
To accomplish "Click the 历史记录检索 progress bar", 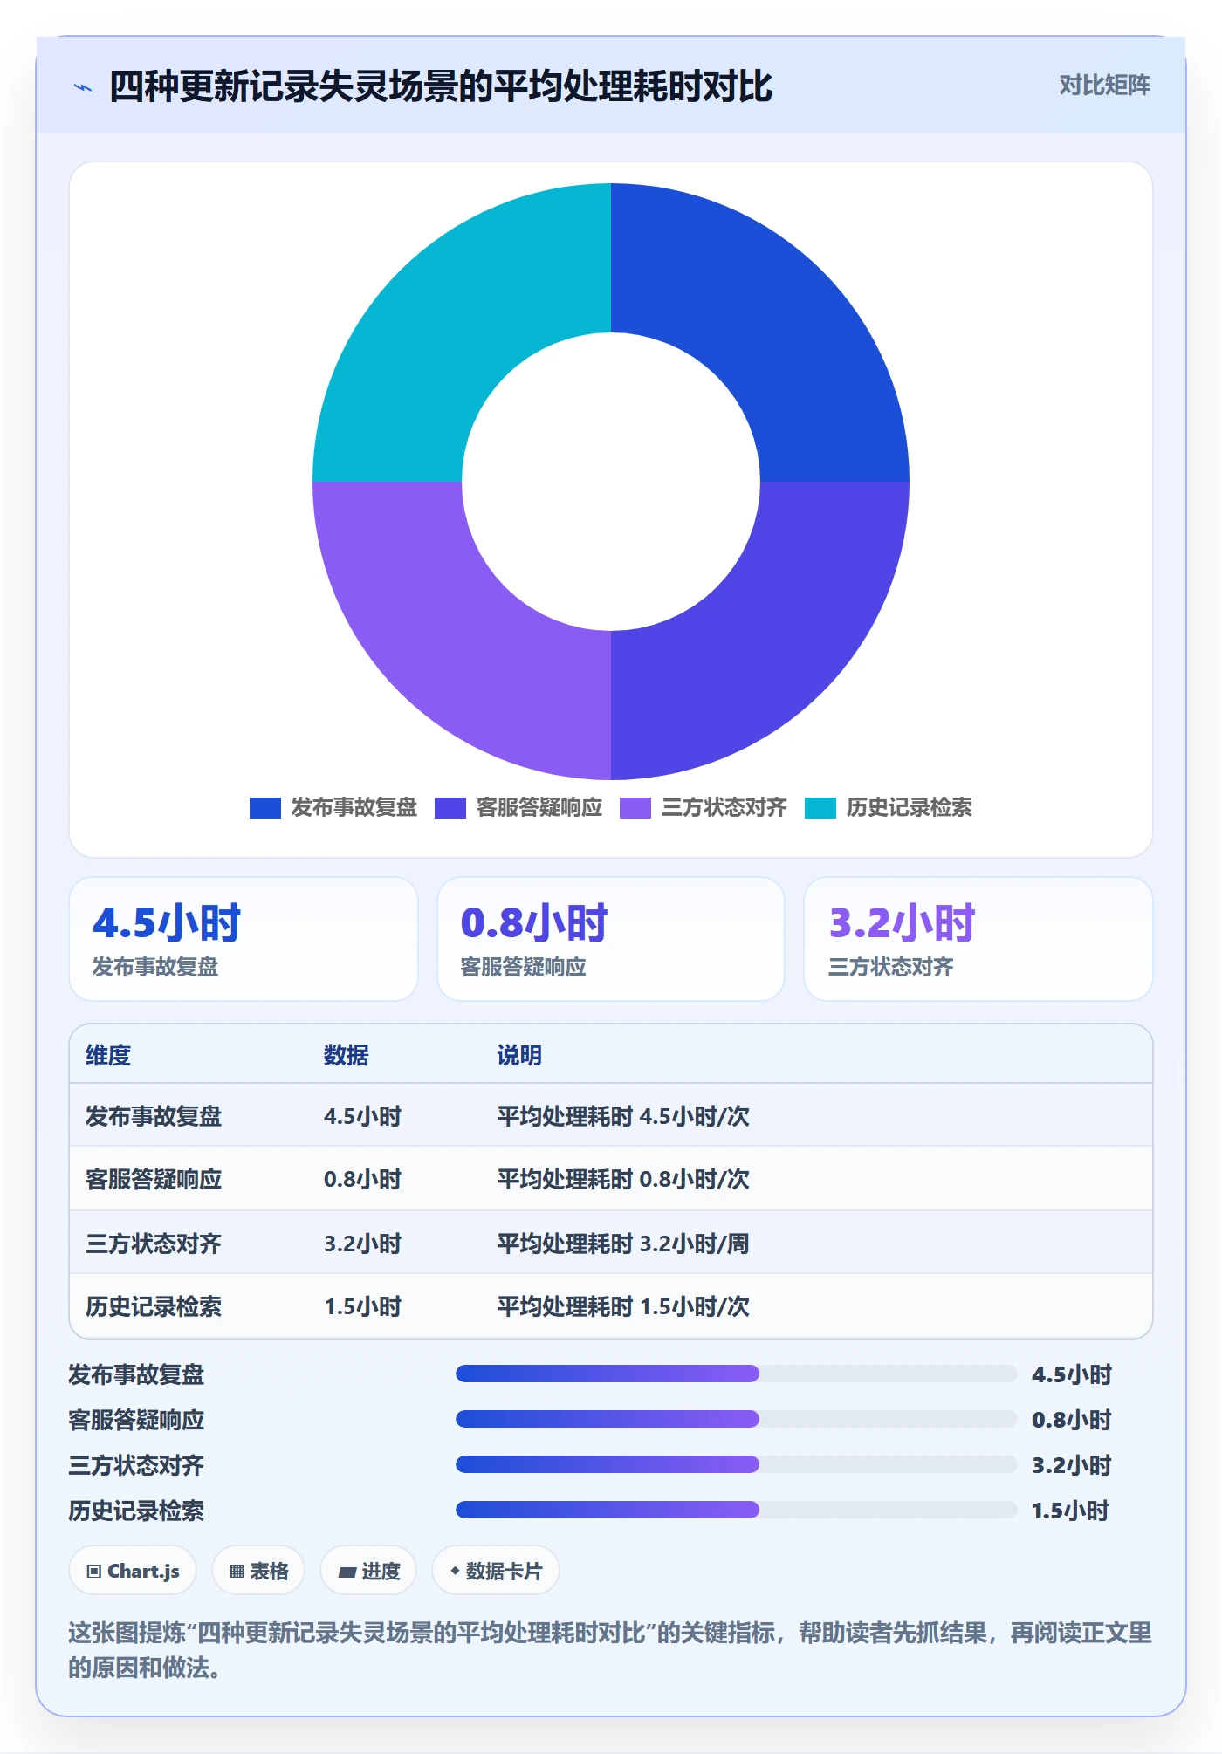I will coord(736,1510).
